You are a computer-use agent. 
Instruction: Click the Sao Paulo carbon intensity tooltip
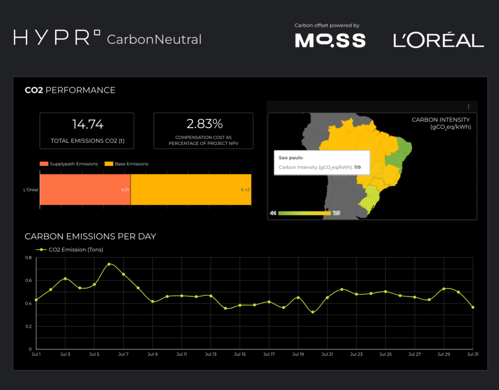(322, 163)
